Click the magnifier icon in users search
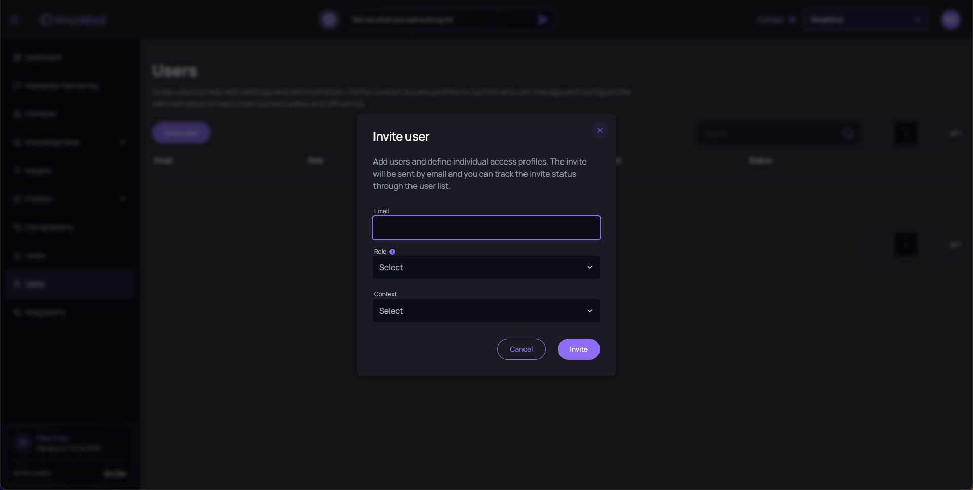The height and width of the screenshot is (490, 973). 848,134
